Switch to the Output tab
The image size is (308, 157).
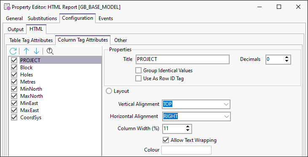[x=16, y=29]
